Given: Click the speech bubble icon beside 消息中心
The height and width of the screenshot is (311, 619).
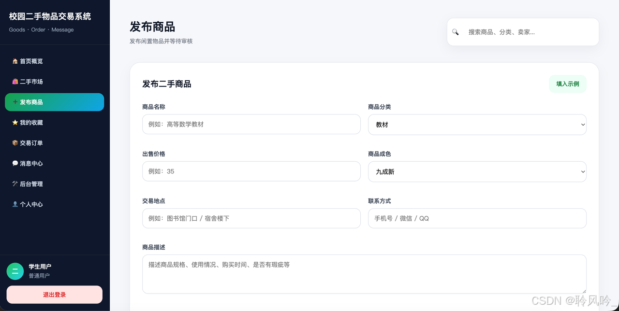Looking at the screenshot, I should coord(15,163).
